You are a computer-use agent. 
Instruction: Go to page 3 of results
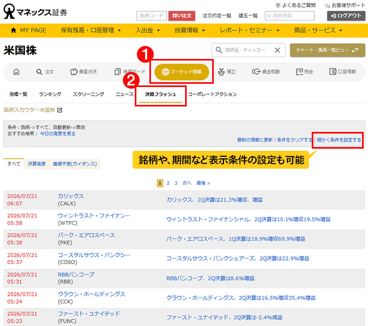[176, 183]
